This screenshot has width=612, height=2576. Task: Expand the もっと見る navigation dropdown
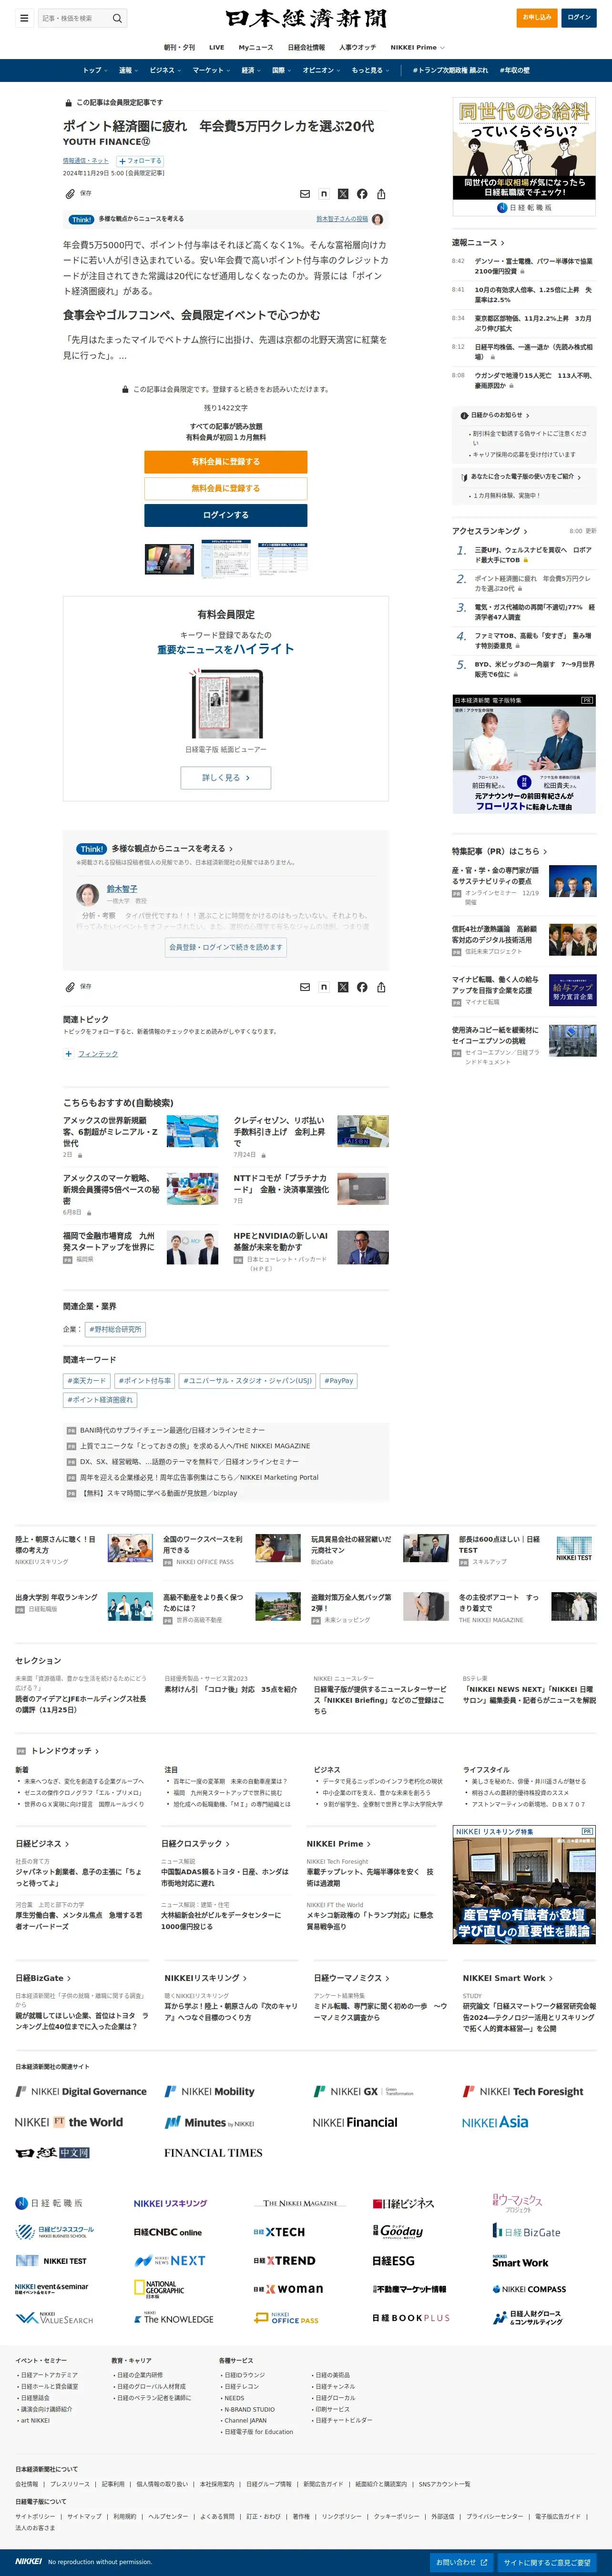click(x=370, y=70)
